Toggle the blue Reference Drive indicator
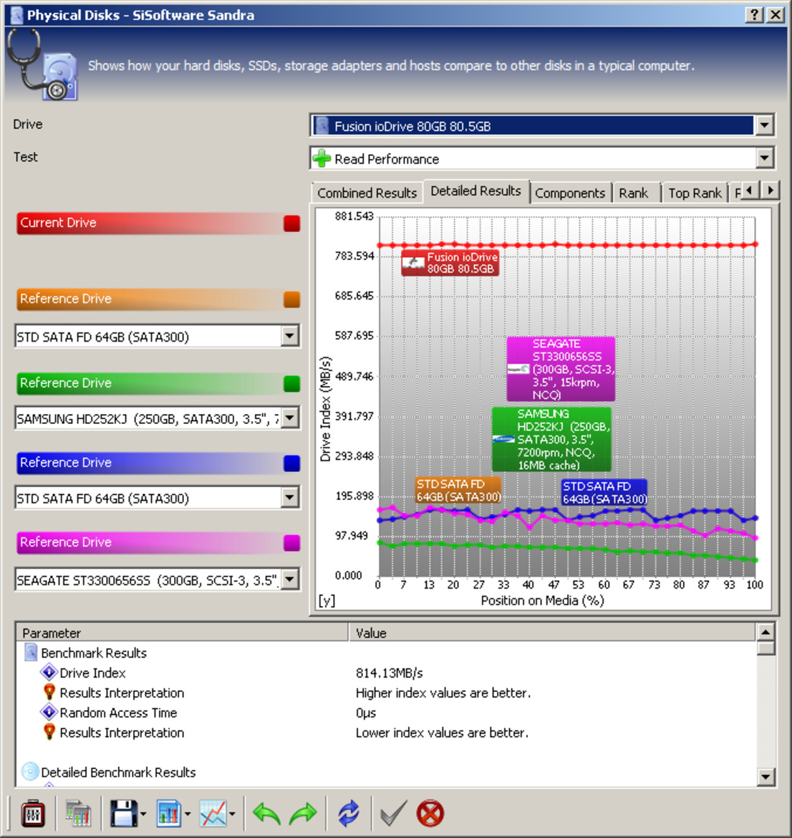This screenshot has height=838, width=792. pos(291,463)
